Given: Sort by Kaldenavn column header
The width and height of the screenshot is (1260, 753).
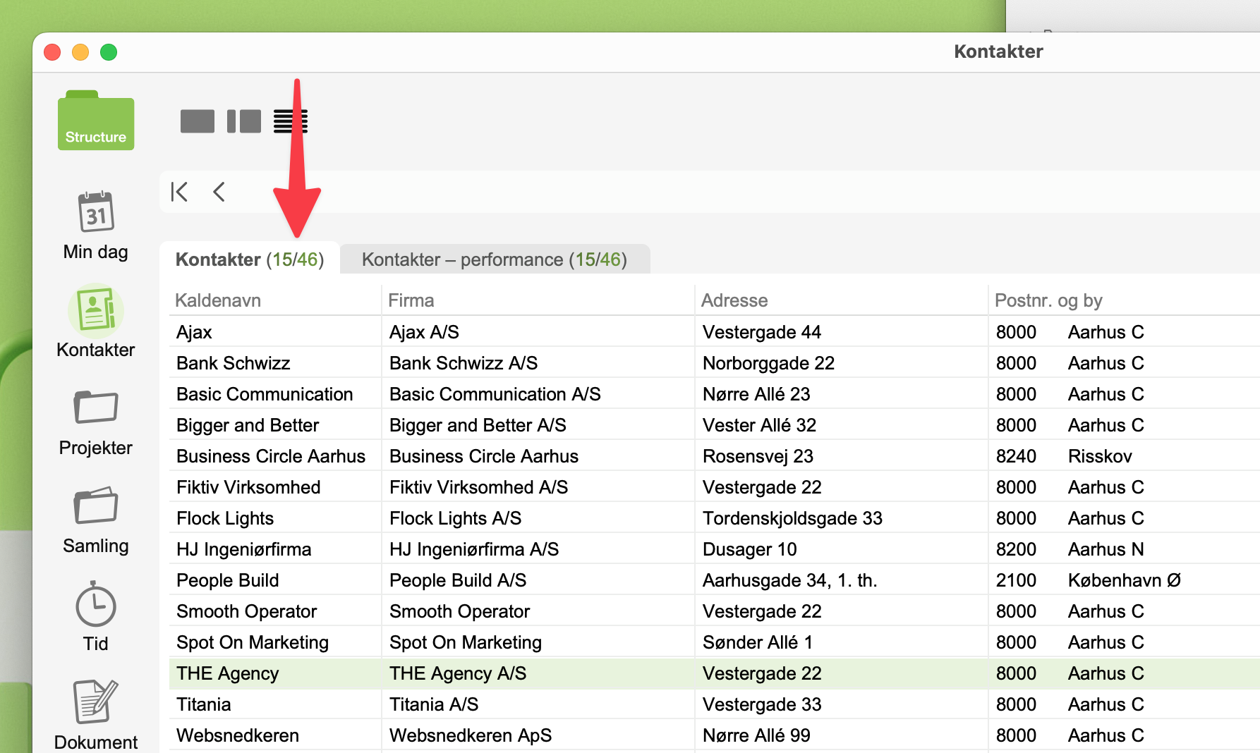Looking at the screenshot, I should point(218,300).
